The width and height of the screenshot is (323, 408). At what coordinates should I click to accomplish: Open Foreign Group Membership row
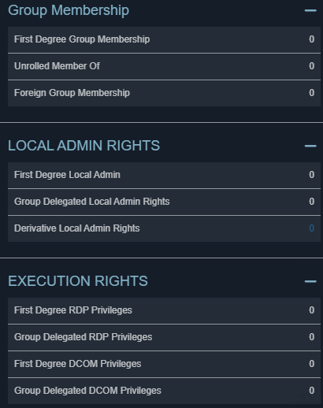click(164, 93)
